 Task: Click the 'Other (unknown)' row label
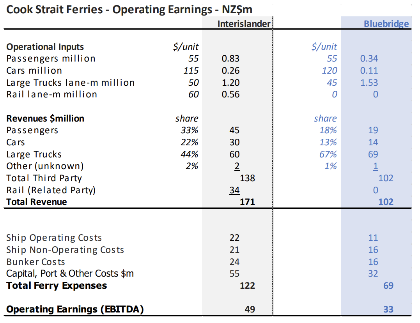point(45,166)
